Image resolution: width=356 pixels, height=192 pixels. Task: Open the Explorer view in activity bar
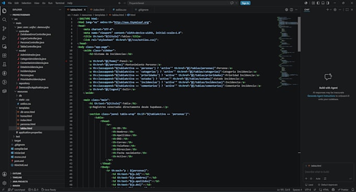[4, 10]
